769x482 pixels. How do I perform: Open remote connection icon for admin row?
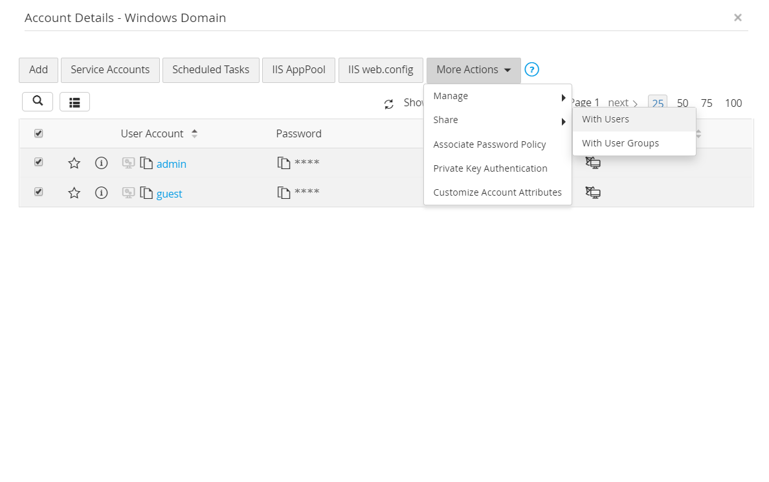593,163
